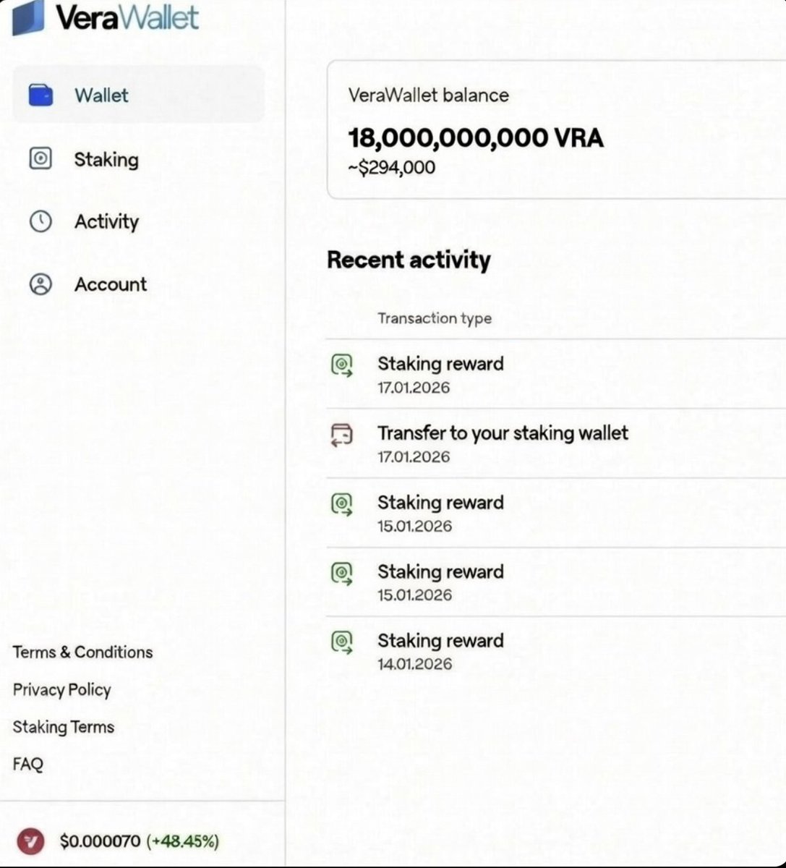Click the clock icon for Activity
The height and width of the screenshot is (868, 786).
click(40, 221)
